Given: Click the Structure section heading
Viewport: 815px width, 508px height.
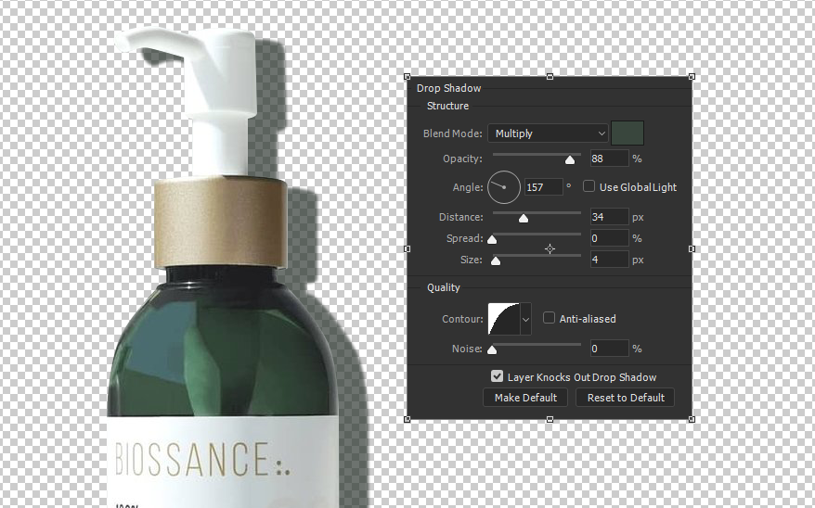Looking at the screenshot, I should 447,106.
